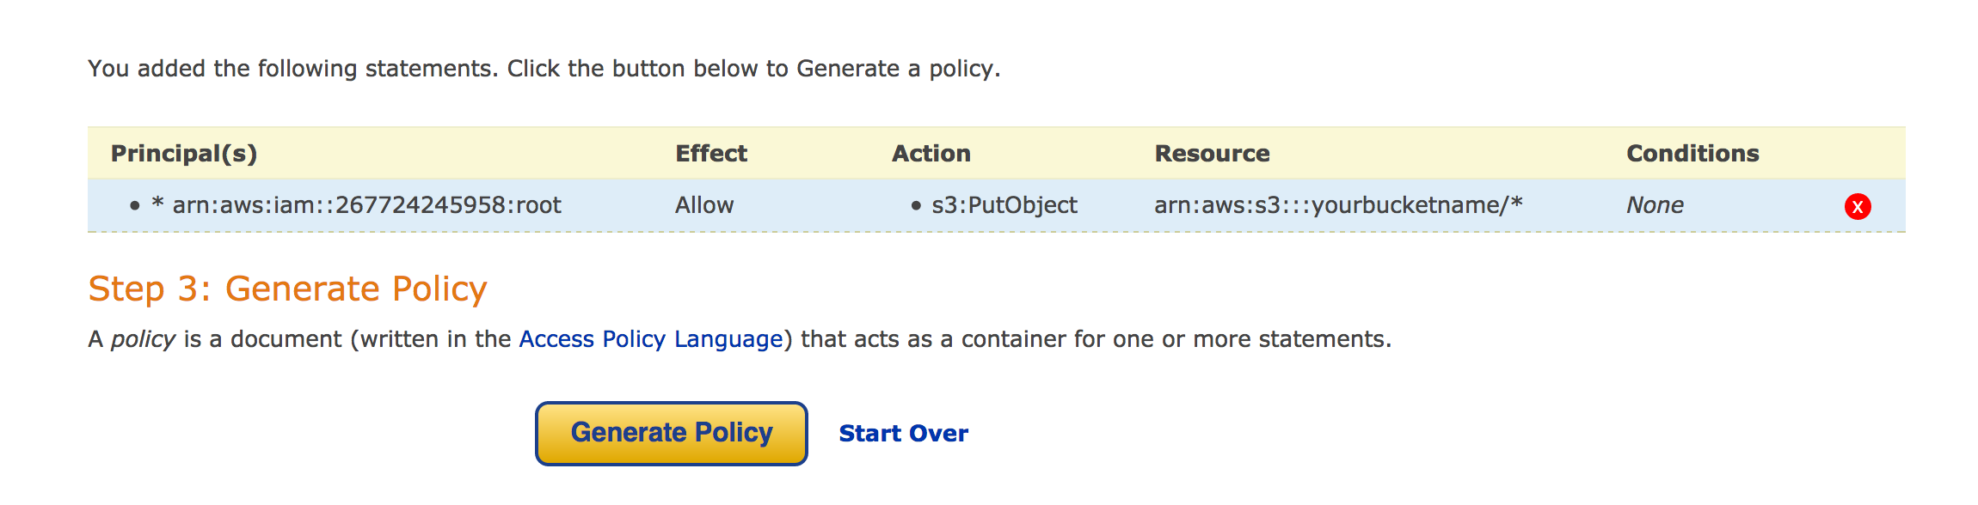Click the None conditions value

1655,205
